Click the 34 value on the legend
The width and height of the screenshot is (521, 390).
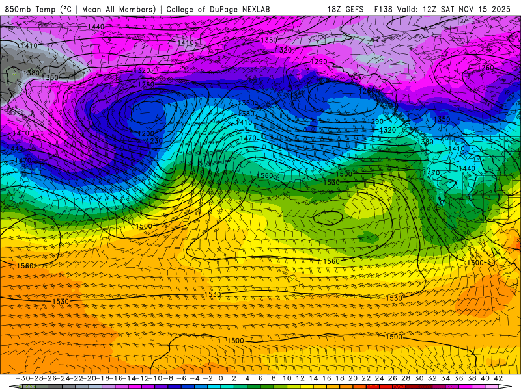[x=445, y=378]
